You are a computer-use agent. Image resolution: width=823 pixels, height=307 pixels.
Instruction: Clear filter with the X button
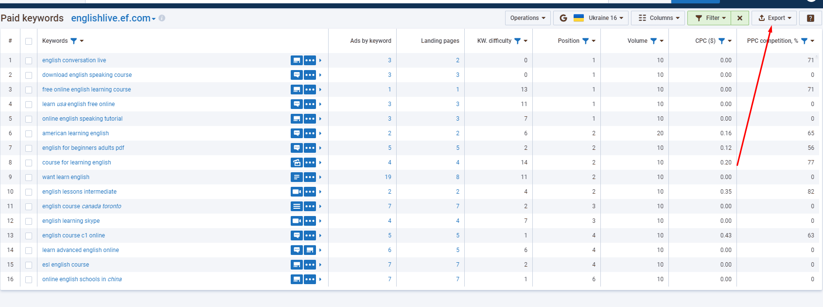coord(740,18)
